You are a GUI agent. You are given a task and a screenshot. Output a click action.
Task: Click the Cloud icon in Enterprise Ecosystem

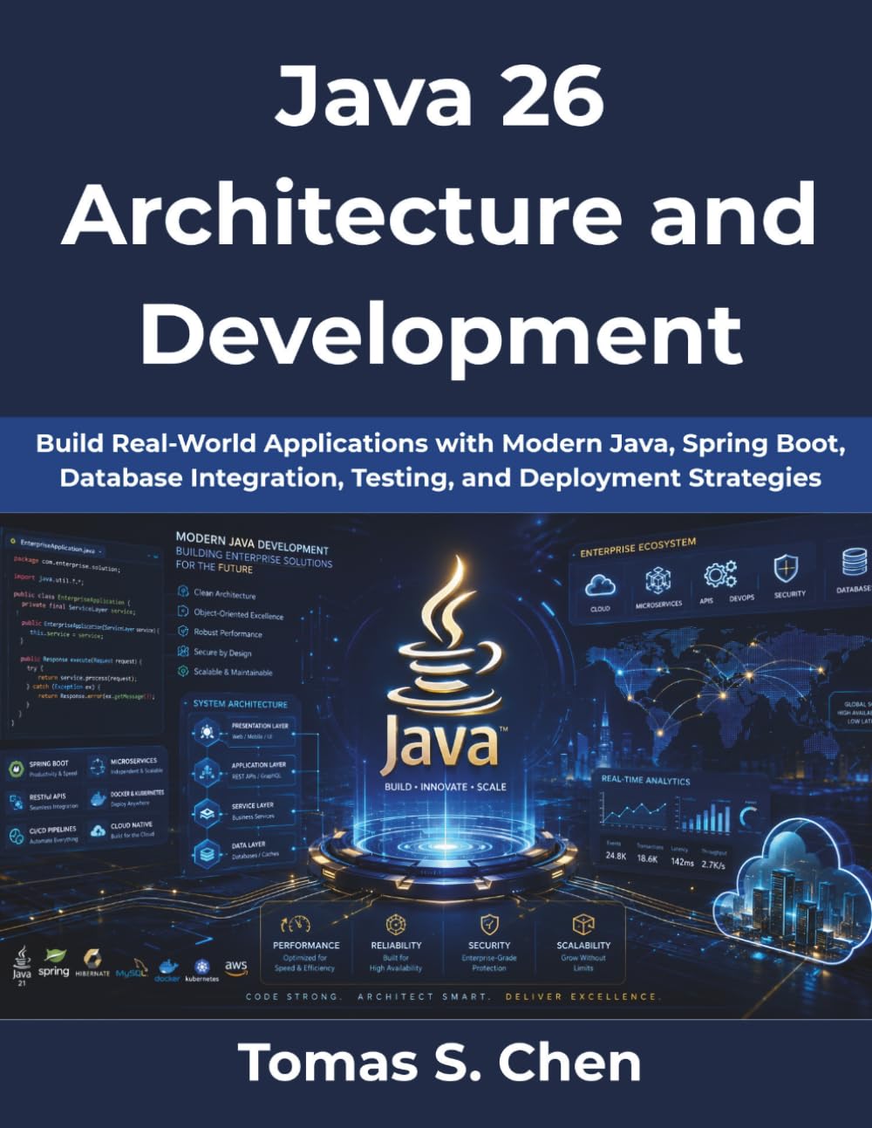tap(601, 585)
